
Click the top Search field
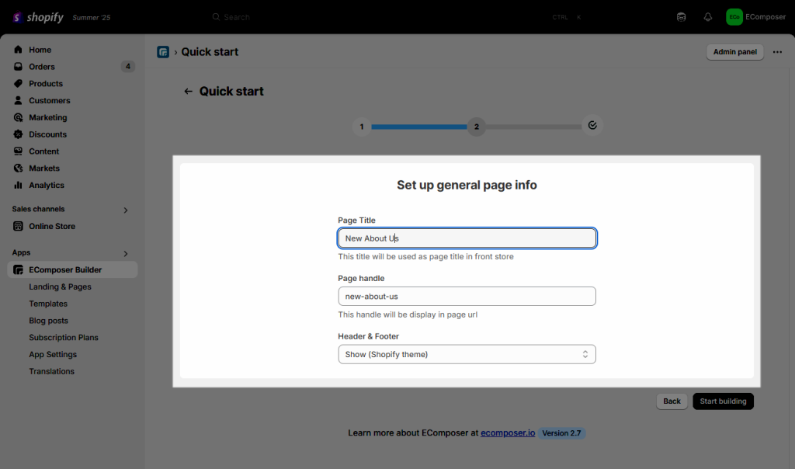click(x=395, y=17)
